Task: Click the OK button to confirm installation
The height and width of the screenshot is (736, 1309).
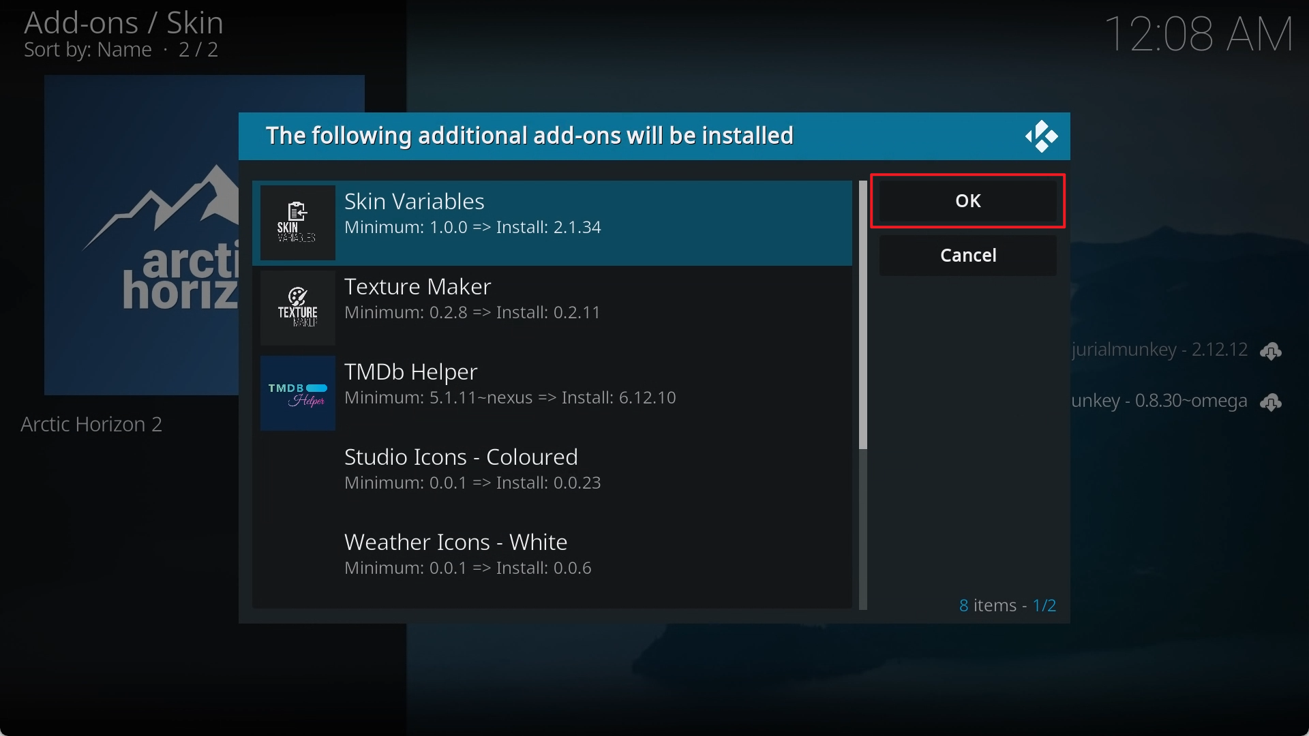Action: click(967, 201)
